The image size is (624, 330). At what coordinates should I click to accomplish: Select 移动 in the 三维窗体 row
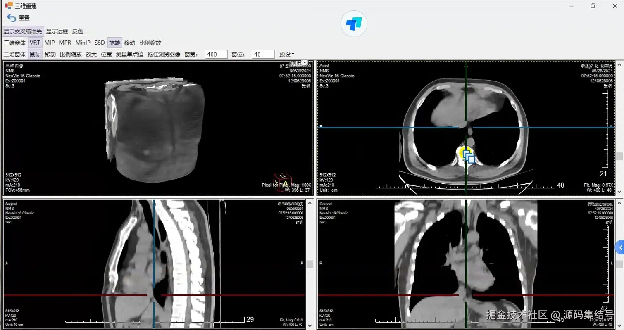pos(130,43)
